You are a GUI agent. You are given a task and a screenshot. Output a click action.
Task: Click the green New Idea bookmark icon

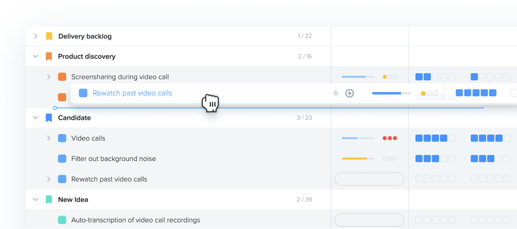tap(49, 200)
